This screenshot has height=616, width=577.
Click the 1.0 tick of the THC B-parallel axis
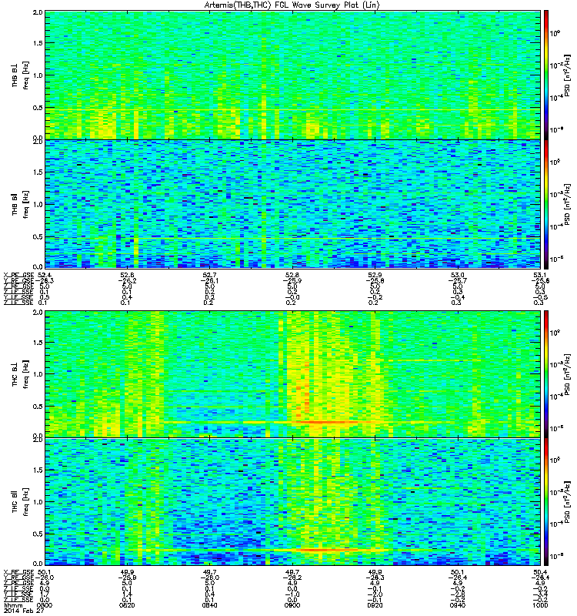point(38,502)
